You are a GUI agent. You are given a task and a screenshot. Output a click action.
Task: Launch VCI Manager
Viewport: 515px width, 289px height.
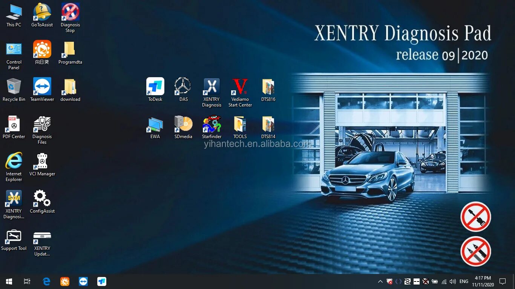42,161
